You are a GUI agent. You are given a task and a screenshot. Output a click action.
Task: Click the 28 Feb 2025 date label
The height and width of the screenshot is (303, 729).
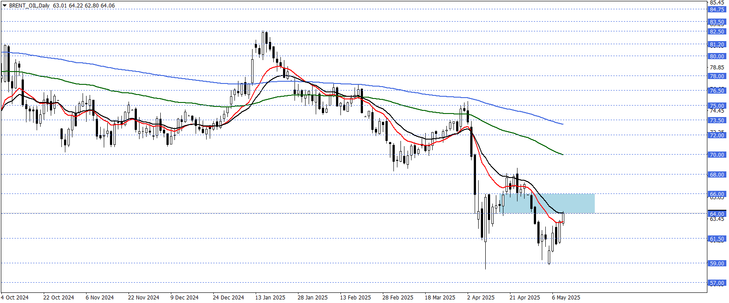398,298
